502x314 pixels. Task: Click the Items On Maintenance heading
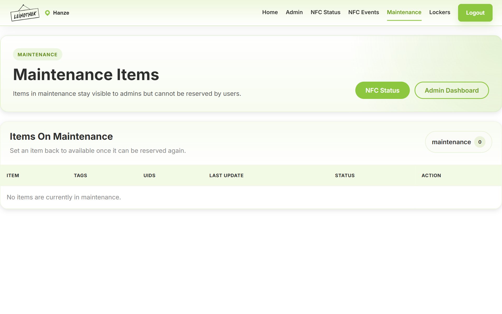coord(61,136)
